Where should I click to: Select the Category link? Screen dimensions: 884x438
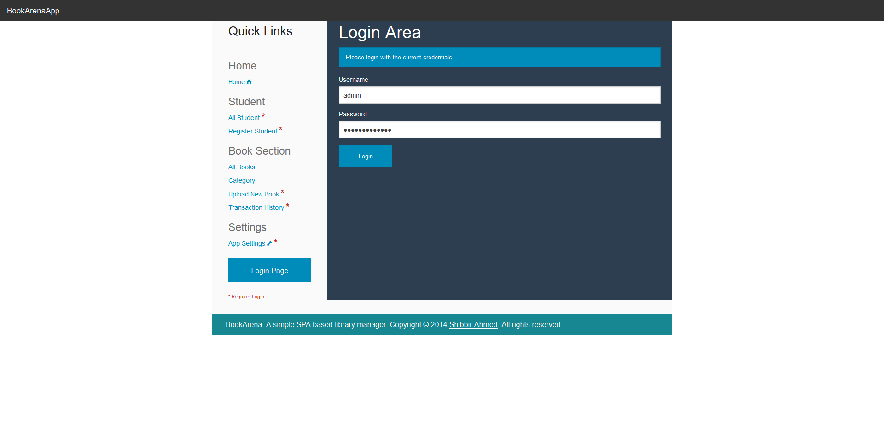point(241,181)
